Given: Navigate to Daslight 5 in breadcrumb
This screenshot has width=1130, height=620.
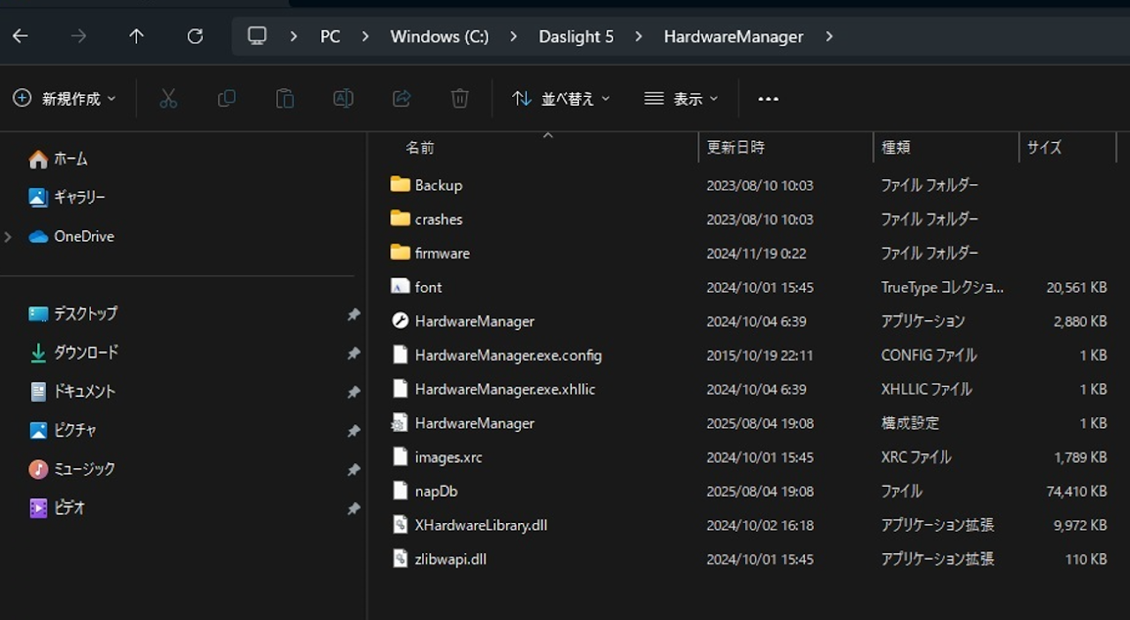Looking at the screenshot, I should [576, 36].
